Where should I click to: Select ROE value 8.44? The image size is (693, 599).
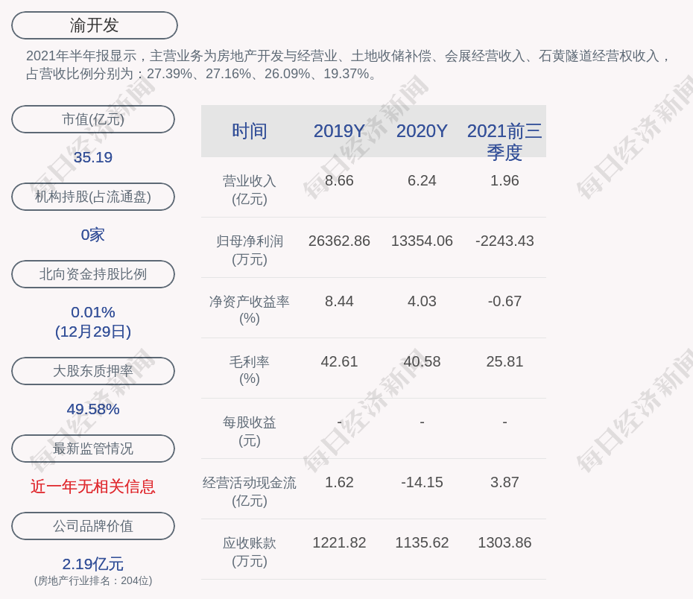click(x=339, y=301)
